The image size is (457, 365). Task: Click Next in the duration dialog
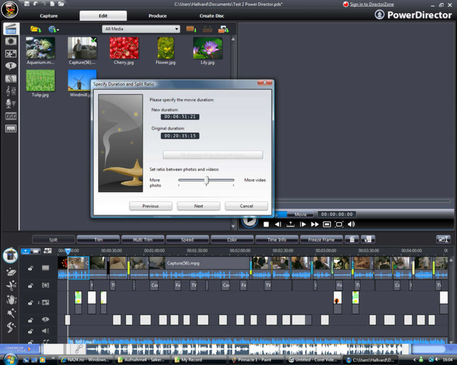pyautogui.click(x=199, y=206)
